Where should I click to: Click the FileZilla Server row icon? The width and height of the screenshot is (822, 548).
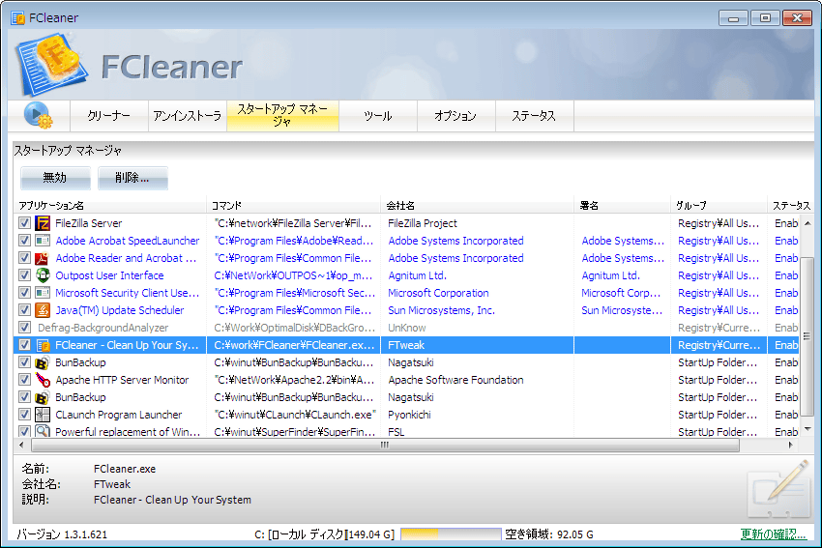coord(43,223)
